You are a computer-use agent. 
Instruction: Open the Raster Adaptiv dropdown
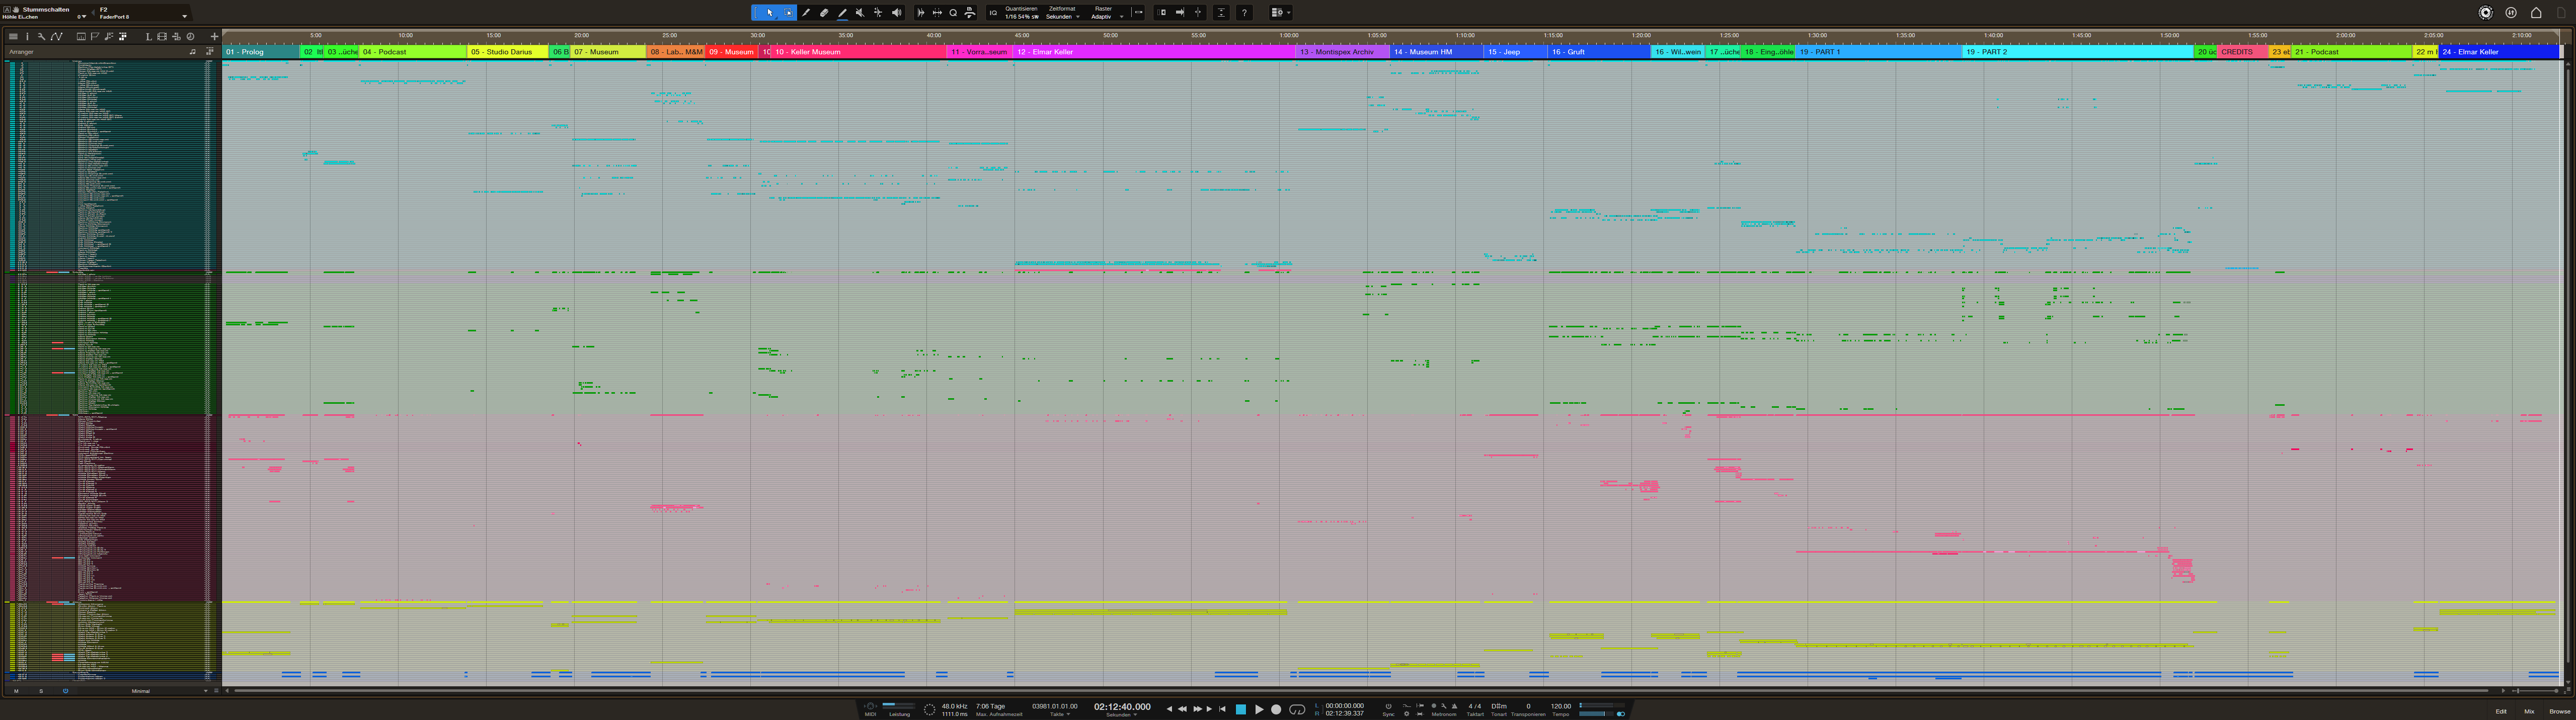(x=1105, y=16)
